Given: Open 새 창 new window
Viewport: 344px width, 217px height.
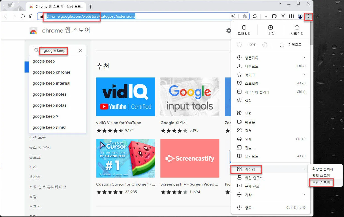Looking at the screenshot, I should click(270, 30).
